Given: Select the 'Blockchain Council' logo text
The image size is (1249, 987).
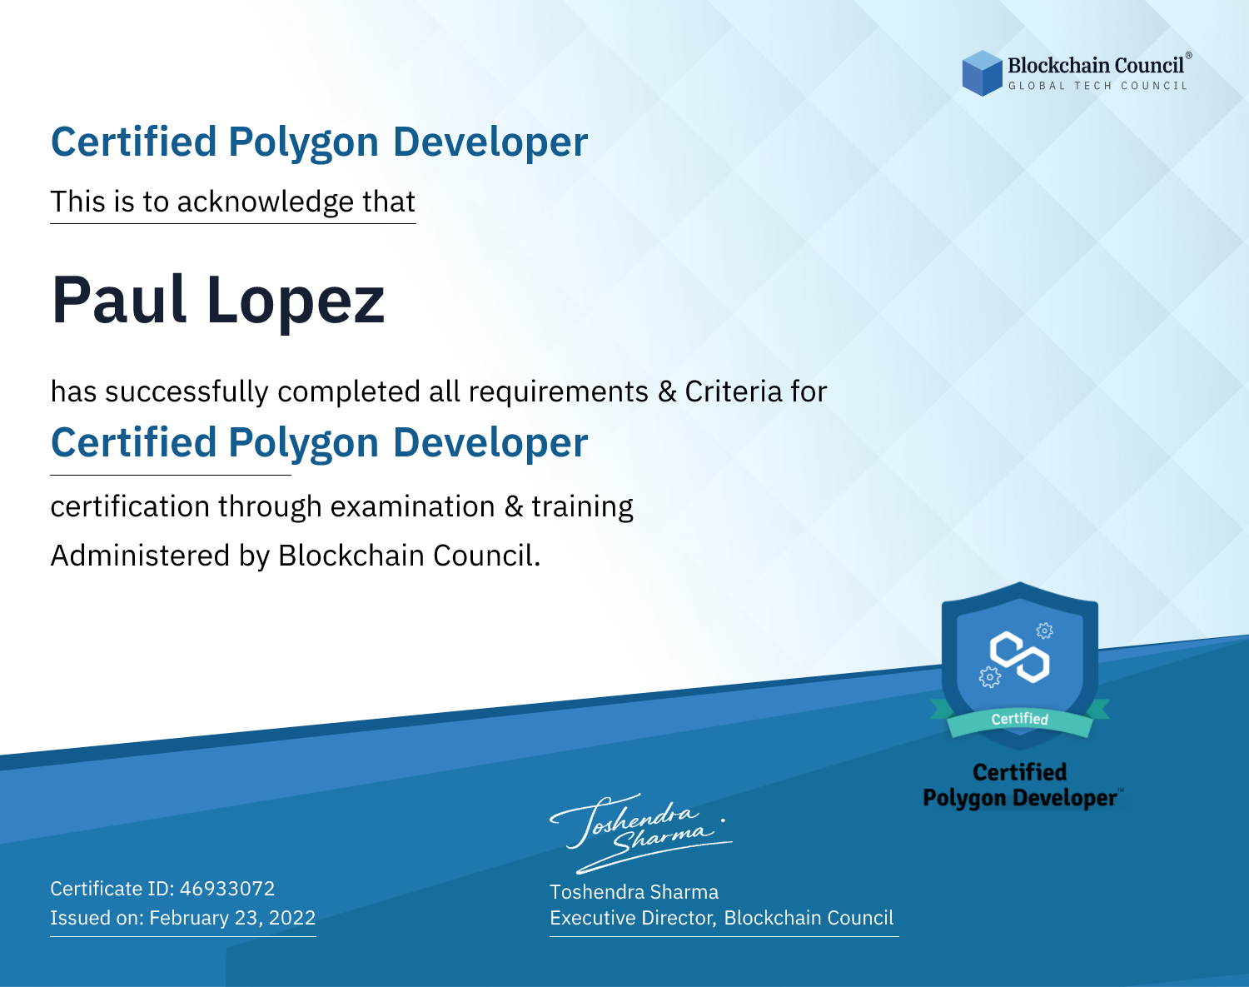Looking at the screenshot, I should [x=1096, y=65].
